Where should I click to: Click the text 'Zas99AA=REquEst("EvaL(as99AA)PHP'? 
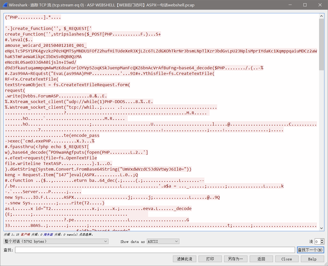(x=51, y=73)
